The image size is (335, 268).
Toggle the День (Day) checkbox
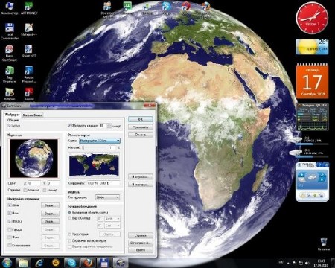pyautogui.click(x=10, y=205)
